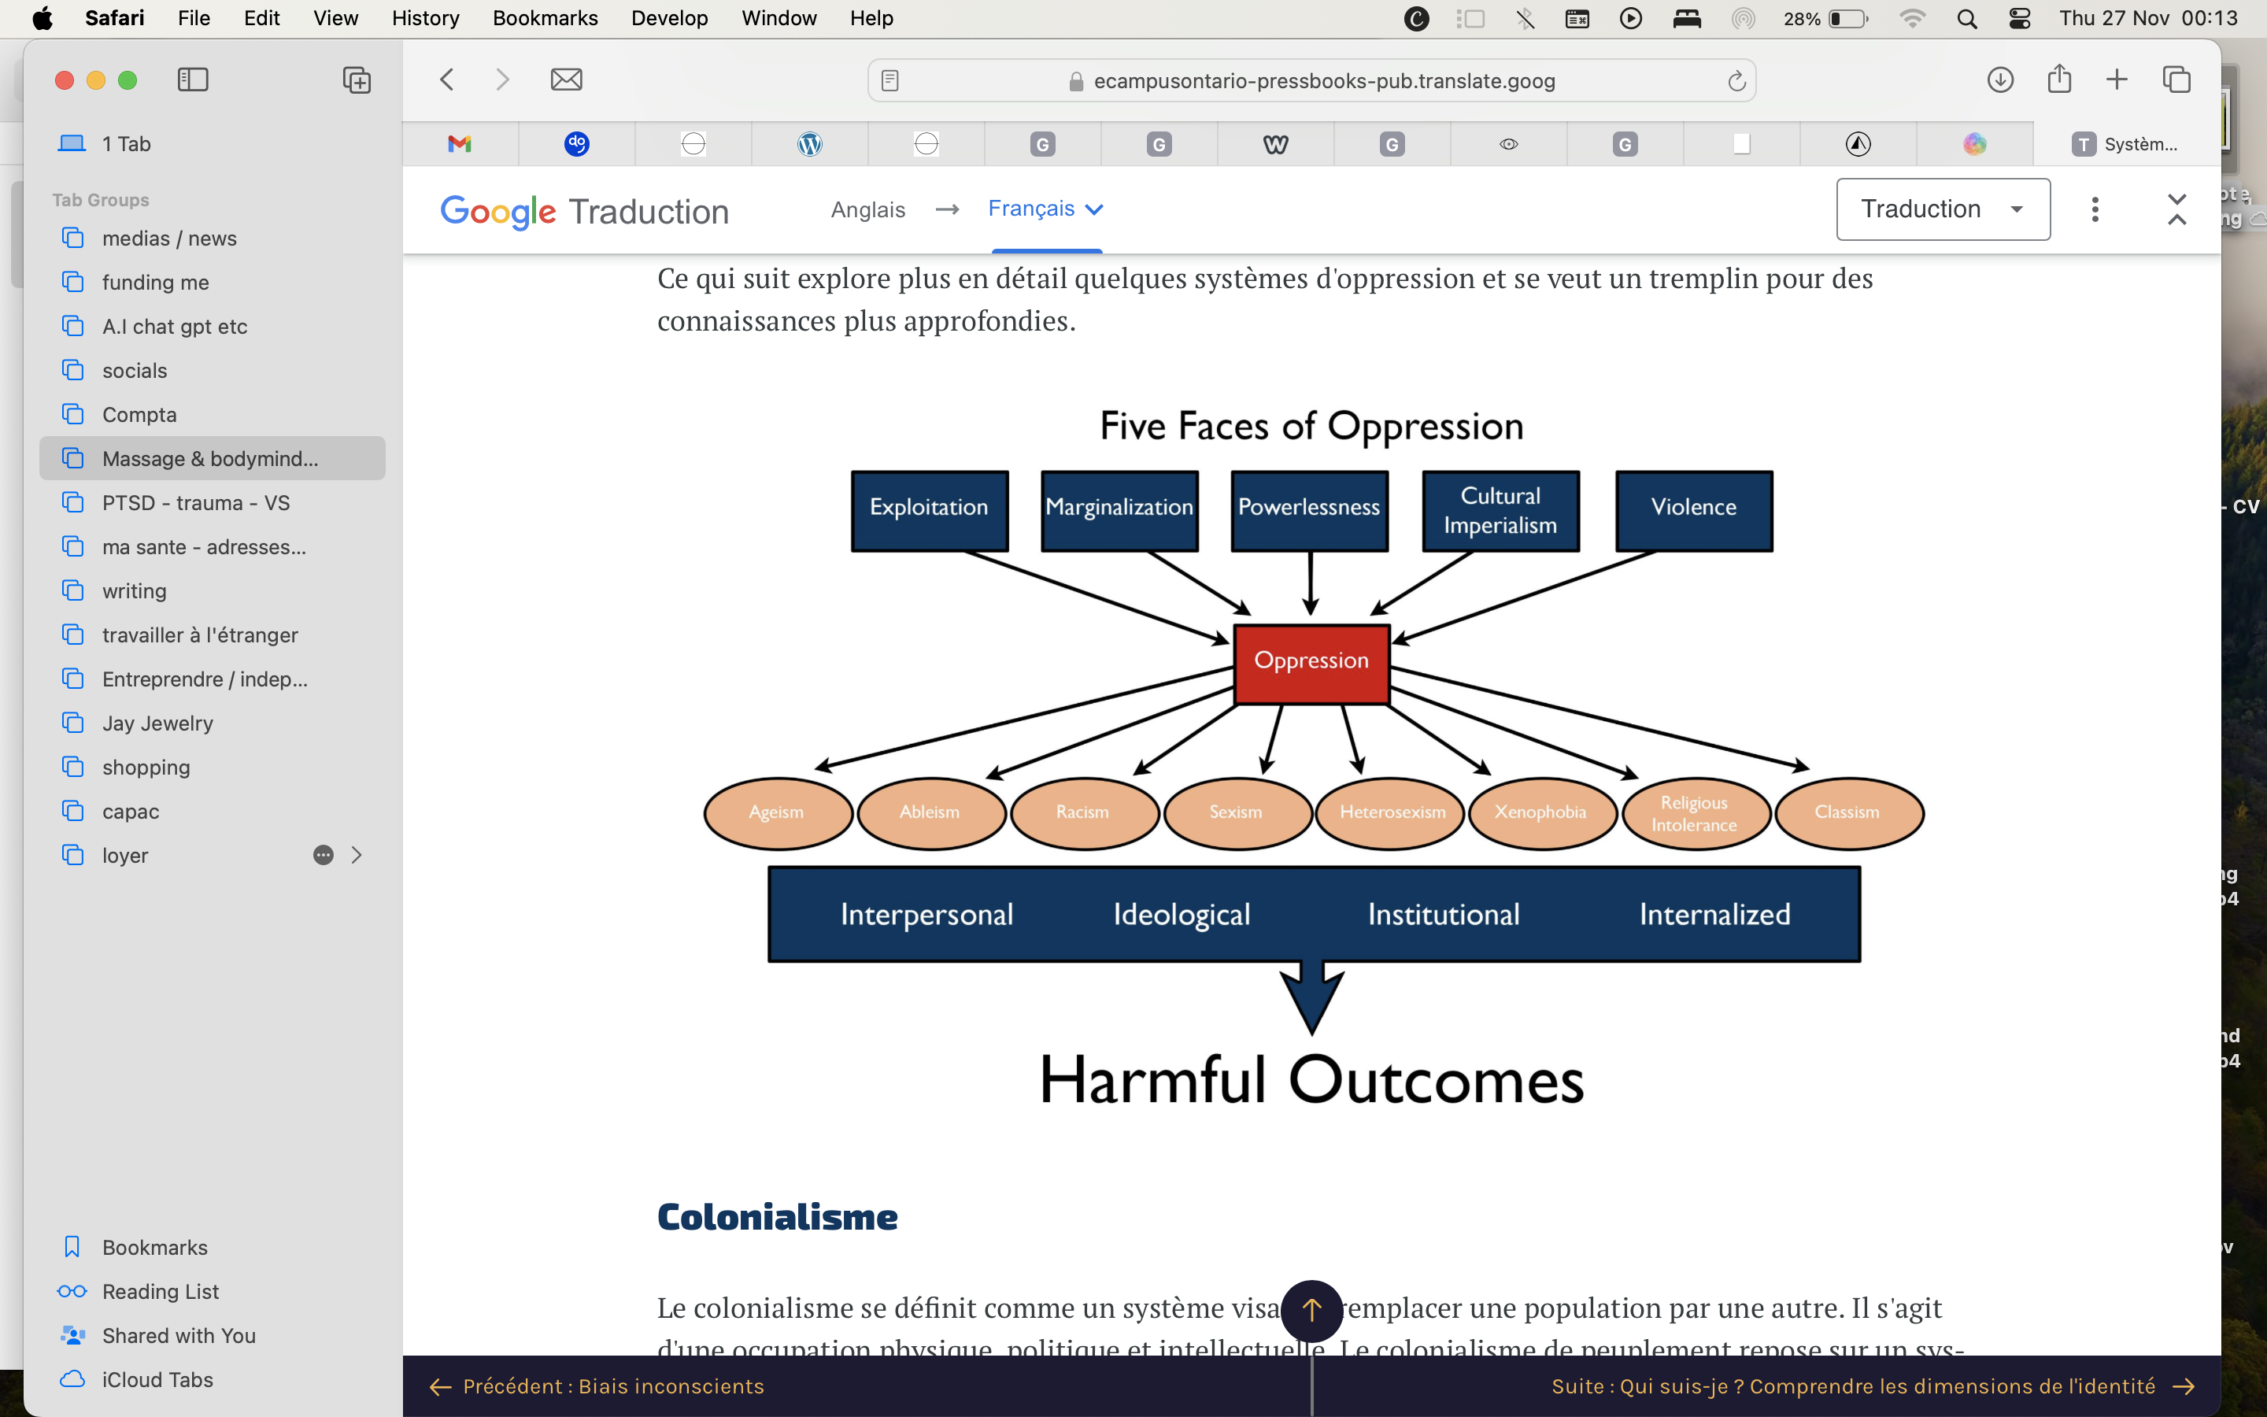
Task: Open the Traduction view dropdown
Action: coord(1942,209)
